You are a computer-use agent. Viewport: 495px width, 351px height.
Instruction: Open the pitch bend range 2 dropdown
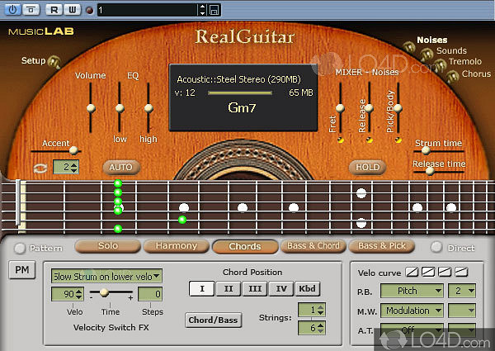(x=462, y=291)
